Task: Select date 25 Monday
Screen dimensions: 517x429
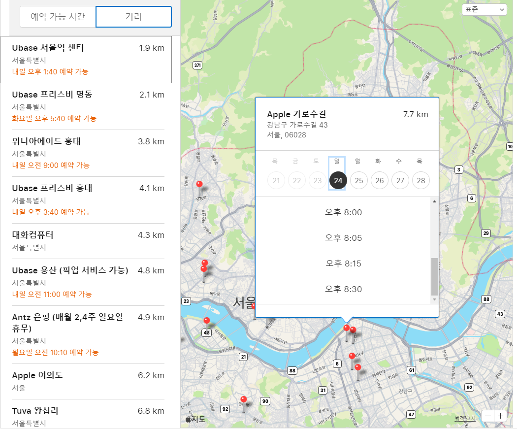Action: 359,180
